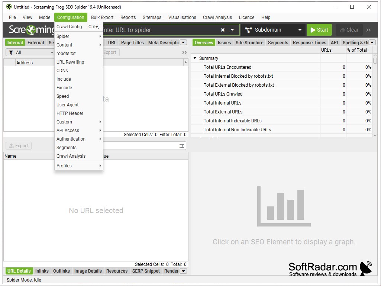381x286 pixels.
Task: Click the overview panel vertical scrollbar
Action: tap(375, 95)
